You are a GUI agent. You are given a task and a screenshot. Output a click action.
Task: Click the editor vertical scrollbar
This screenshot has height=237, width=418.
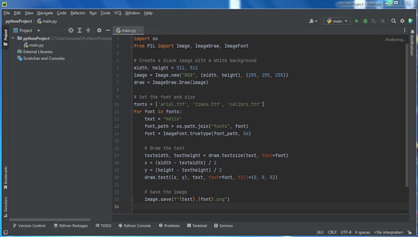pos(406,115)
